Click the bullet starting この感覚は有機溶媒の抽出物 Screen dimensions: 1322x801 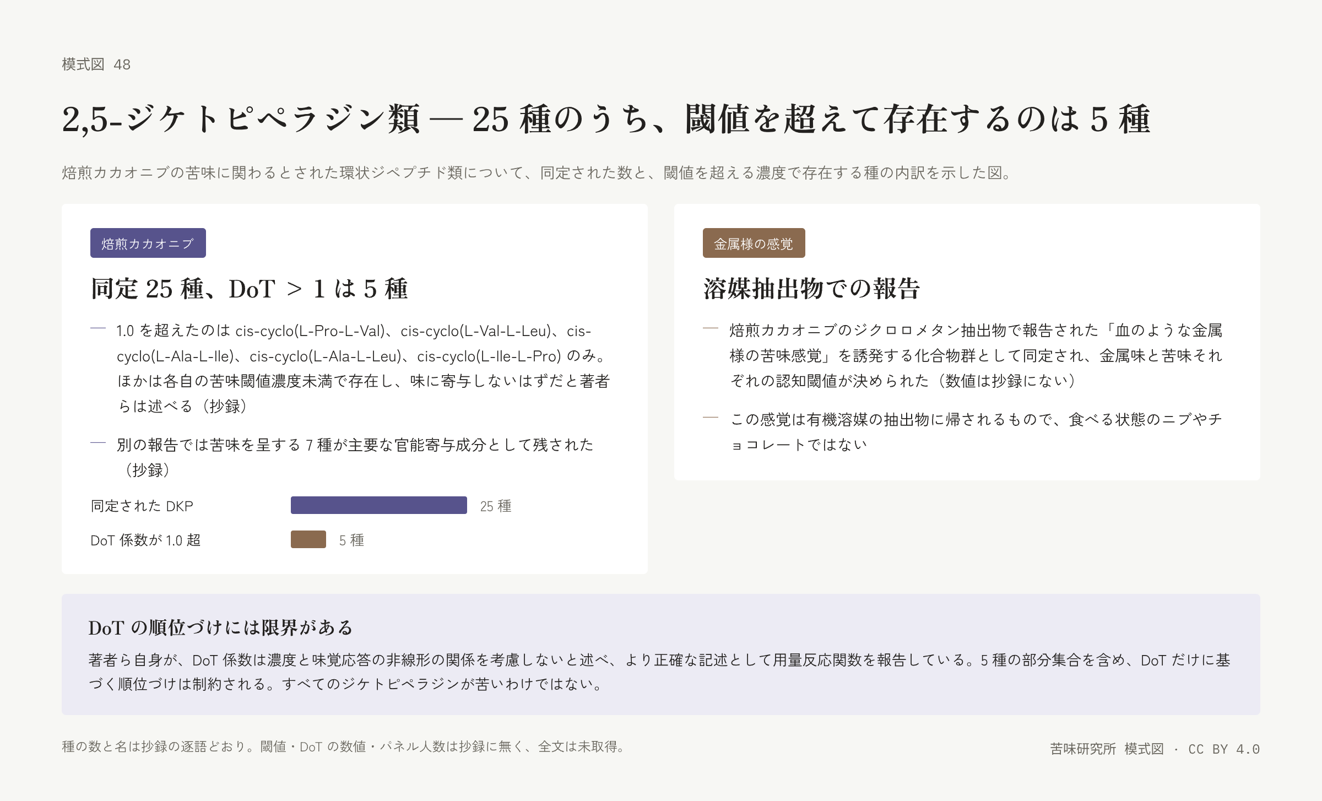976,432
